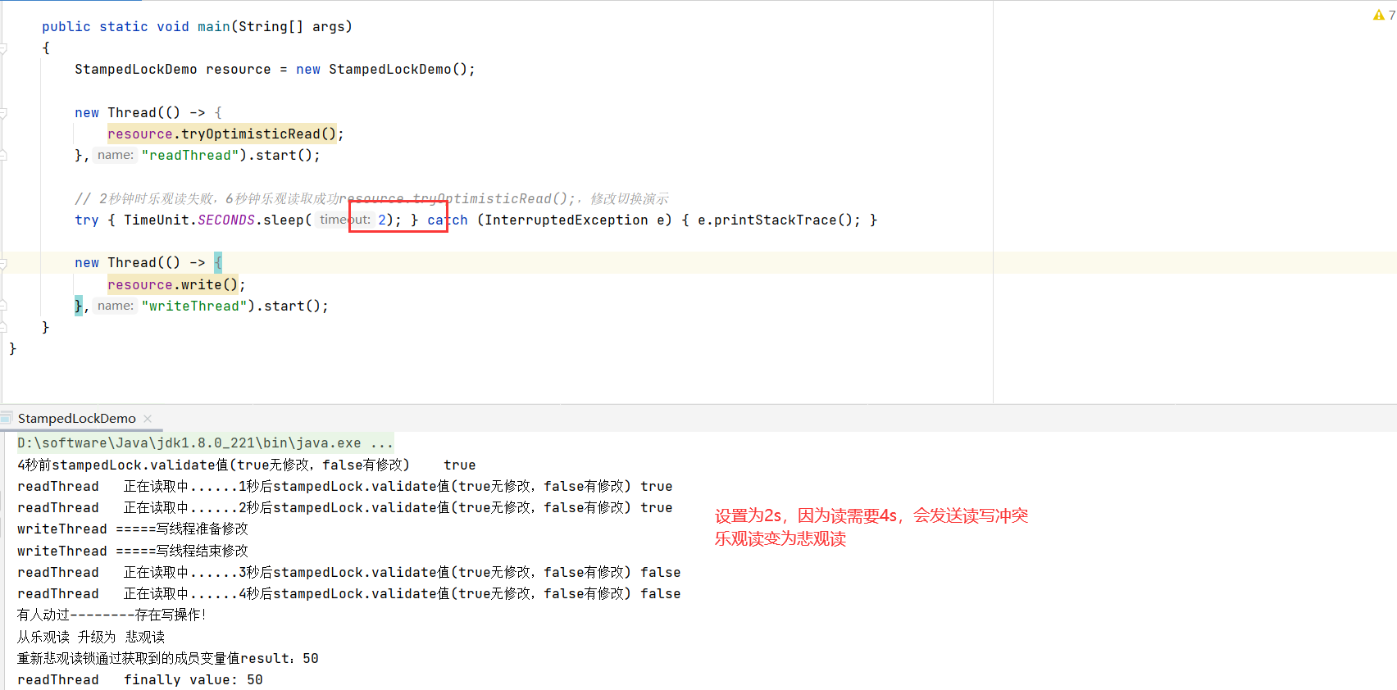The width and height of the screenshot is (1397, 690).
Task: Collapse the readThread lambda fold marker
Action: (x=3, y=113)
